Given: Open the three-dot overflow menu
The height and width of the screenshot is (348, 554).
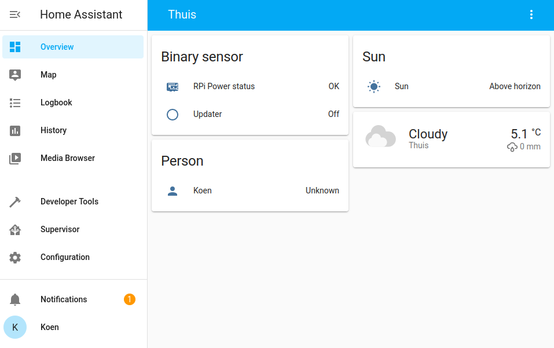Looking at the screenshot, I should coord(531,14).
